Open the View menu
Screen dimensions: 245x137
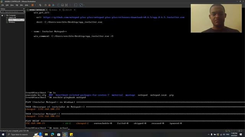12,5
